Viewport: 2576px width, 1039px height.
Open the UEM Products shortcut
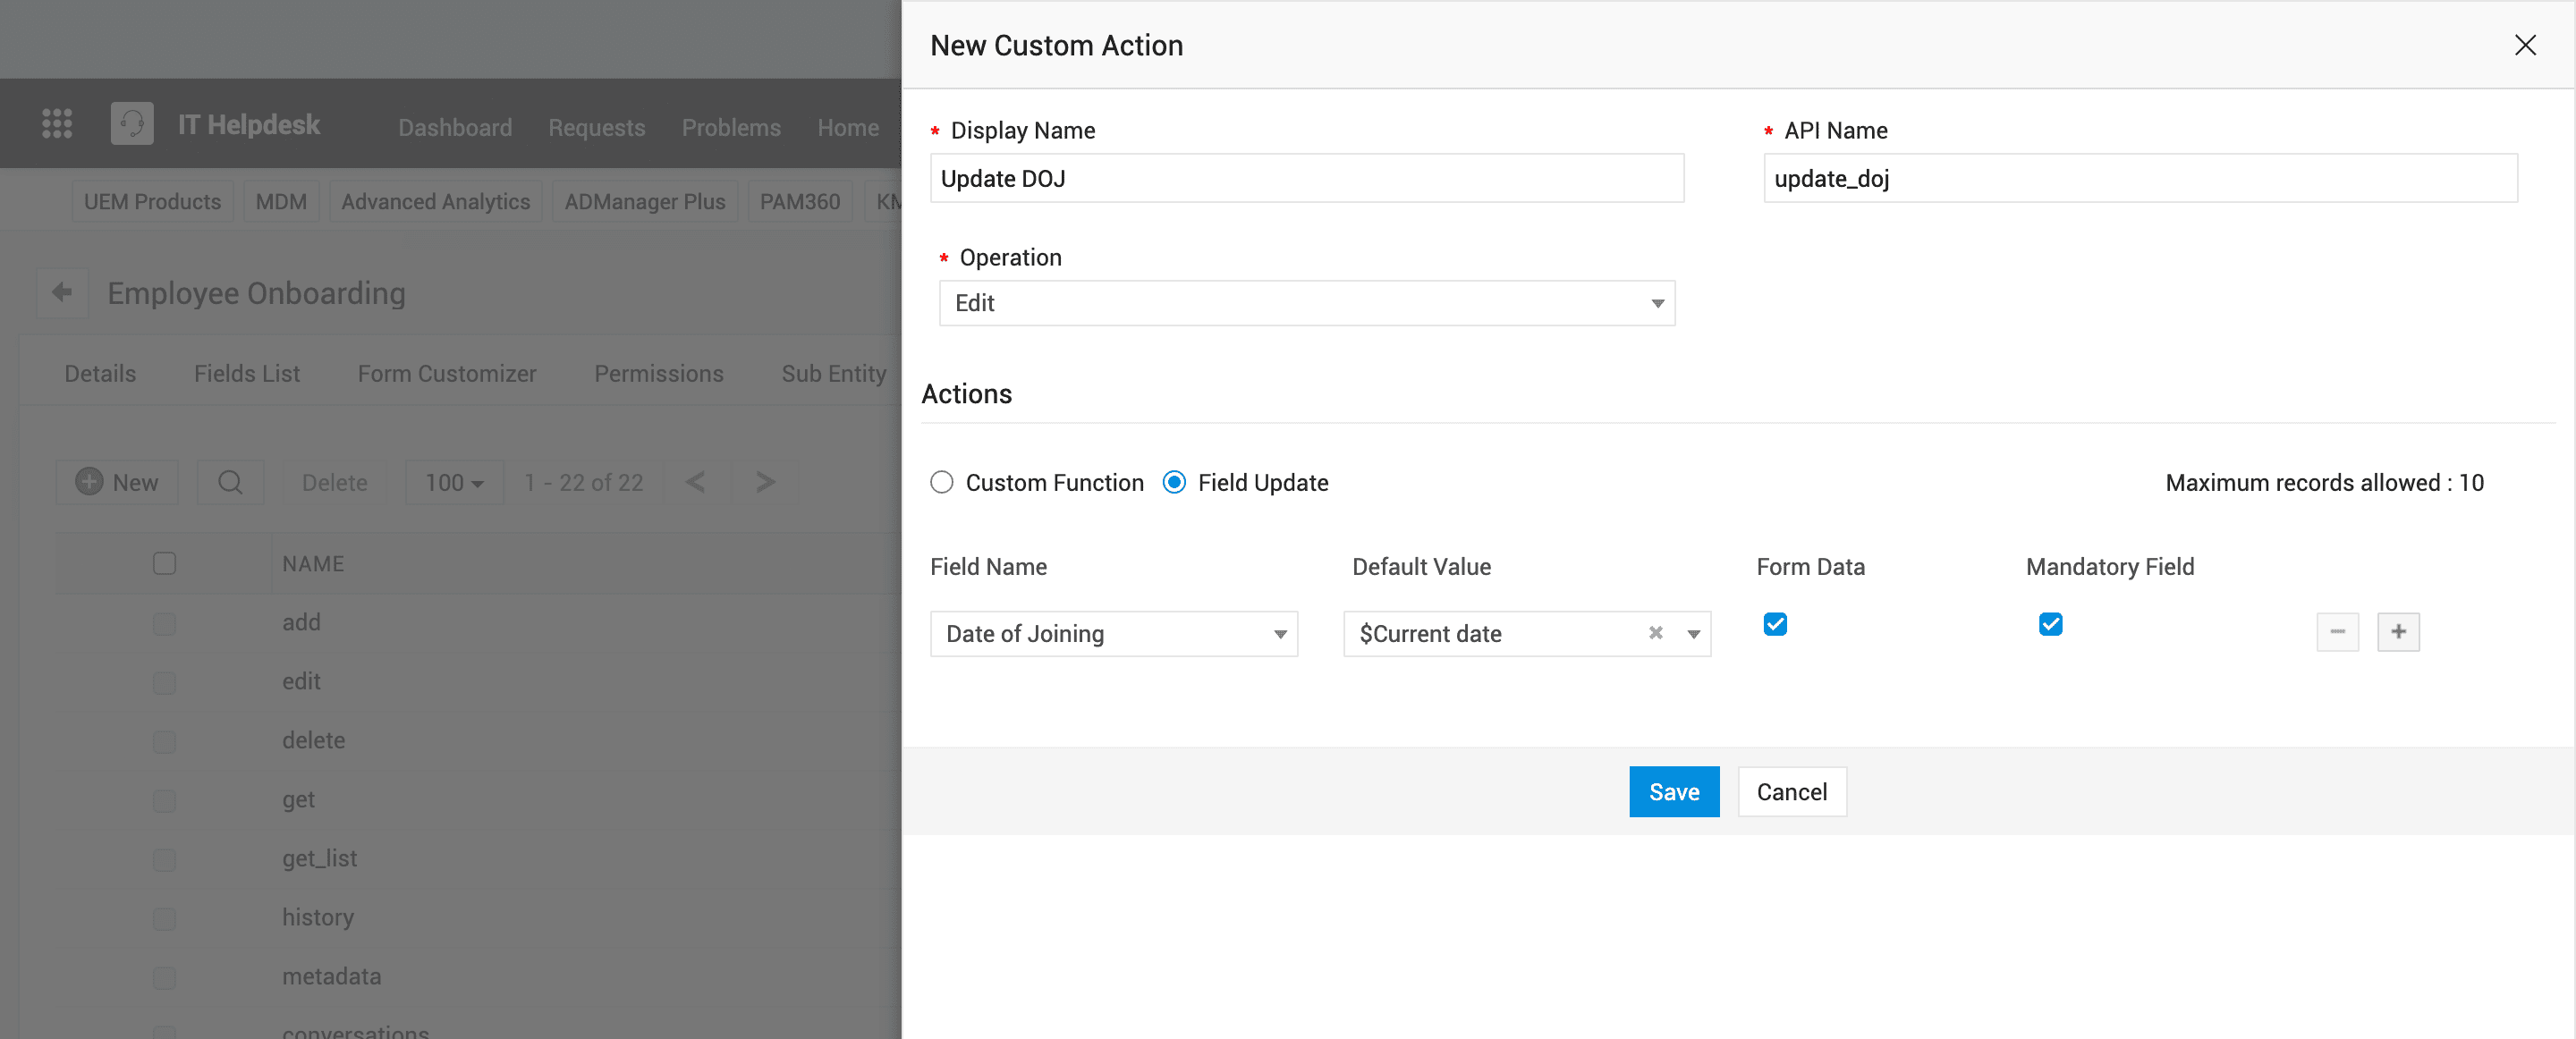[x=152, y=201]
